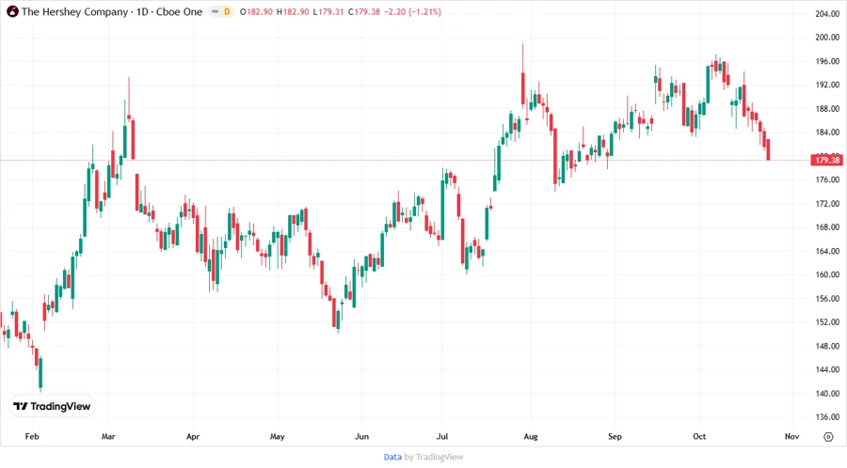
Task: Click the Hershey Company logo icon
Action: [12, 11]
